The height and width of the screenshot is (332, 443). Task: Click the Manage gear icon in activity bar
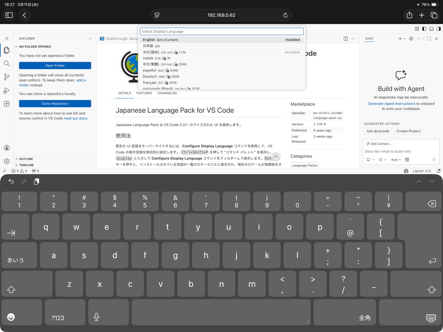point(6,161)
